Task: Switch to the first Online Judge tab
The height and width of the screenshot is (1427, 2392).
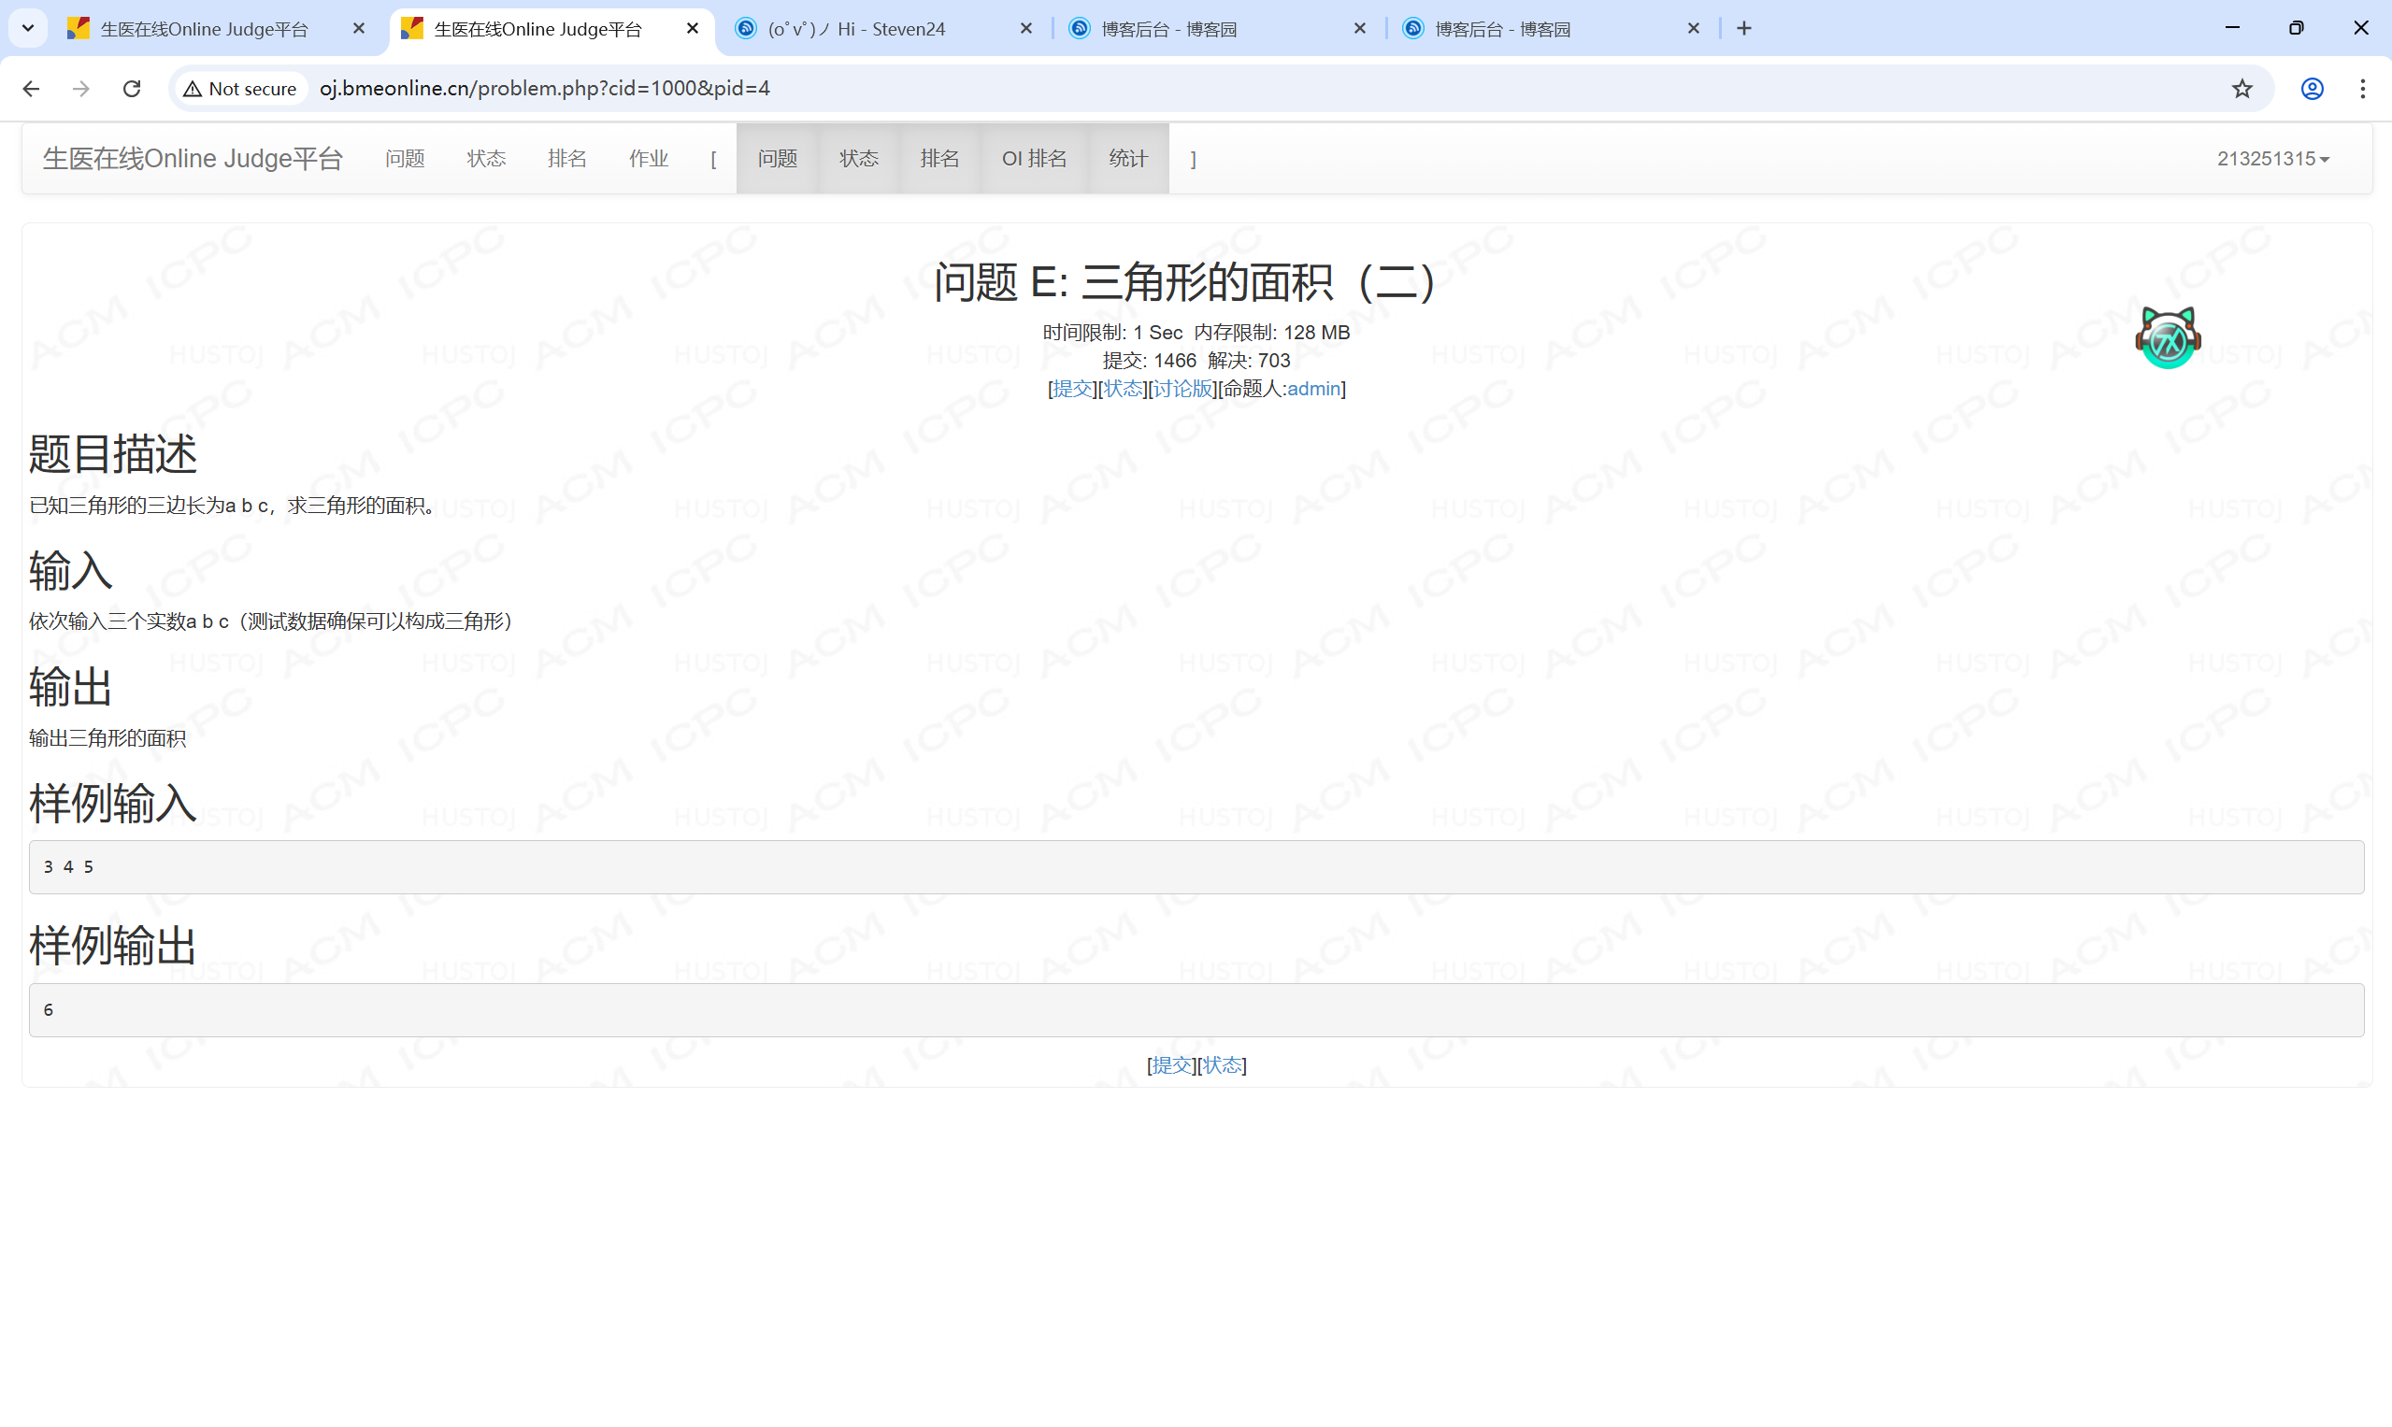Action: tap(204, 29)
